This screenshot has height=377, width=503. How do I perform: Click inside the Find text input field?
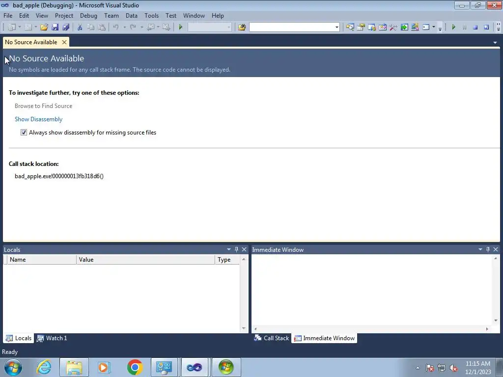(291, 27)
